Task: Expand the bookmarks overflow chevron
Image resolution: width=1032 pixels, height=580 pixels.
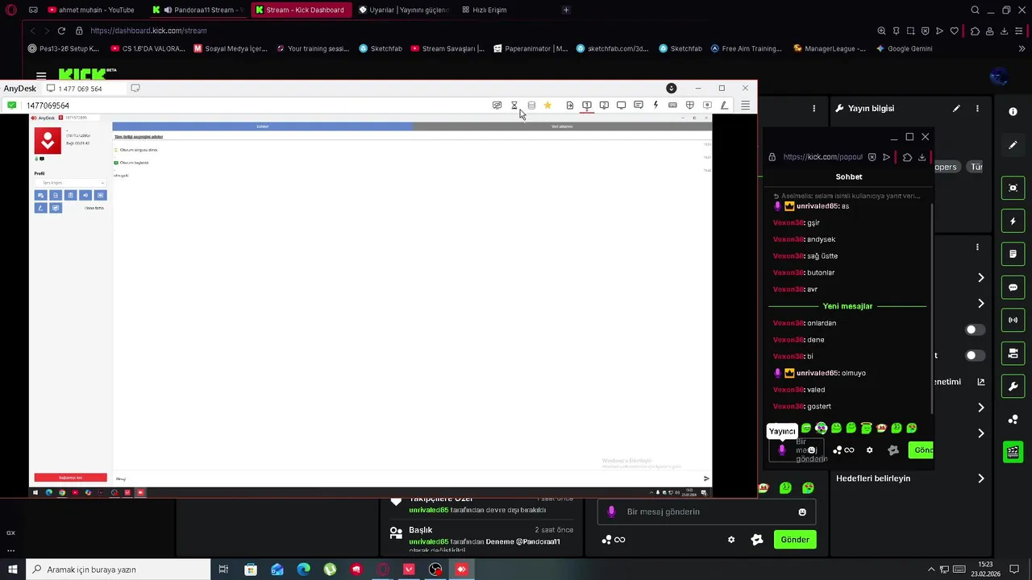Action: pyautogui.click(x=1022, y=48)
